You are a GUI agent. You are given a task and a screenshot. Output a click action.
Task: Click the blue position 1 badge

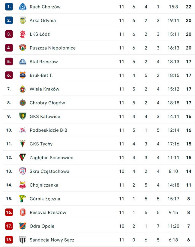click(x=9, y=7)
